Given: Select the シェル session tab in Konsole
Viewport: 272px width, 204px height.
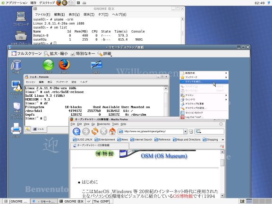Looking at the screenshot, I should [39, 129].
